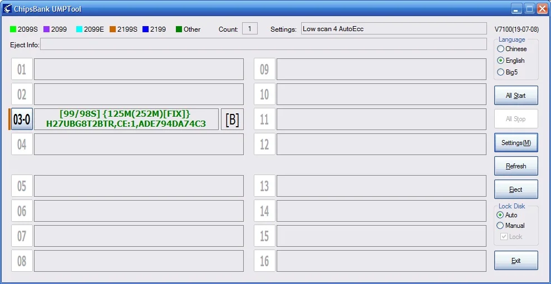Click the Count value field

pos(250,29)
